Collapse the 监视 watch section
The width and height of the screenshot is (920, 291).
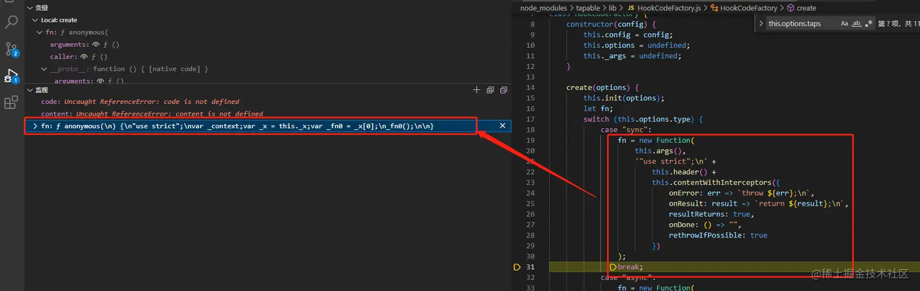pos(30,90)
